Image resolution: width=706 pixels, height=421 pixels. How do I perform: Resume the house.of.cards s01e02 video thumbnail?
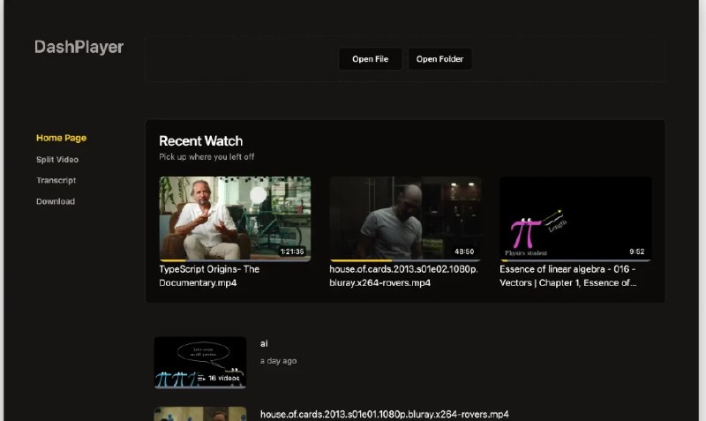pos(405,217)
